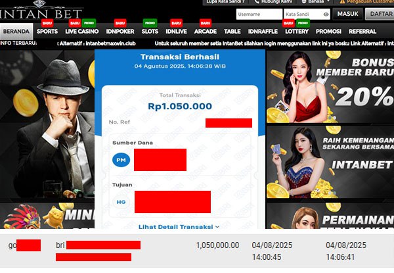This screenshot has height=273, width=394.
Task: Click the phone icon beside Hubungi Kami
Action: point(257,1)
